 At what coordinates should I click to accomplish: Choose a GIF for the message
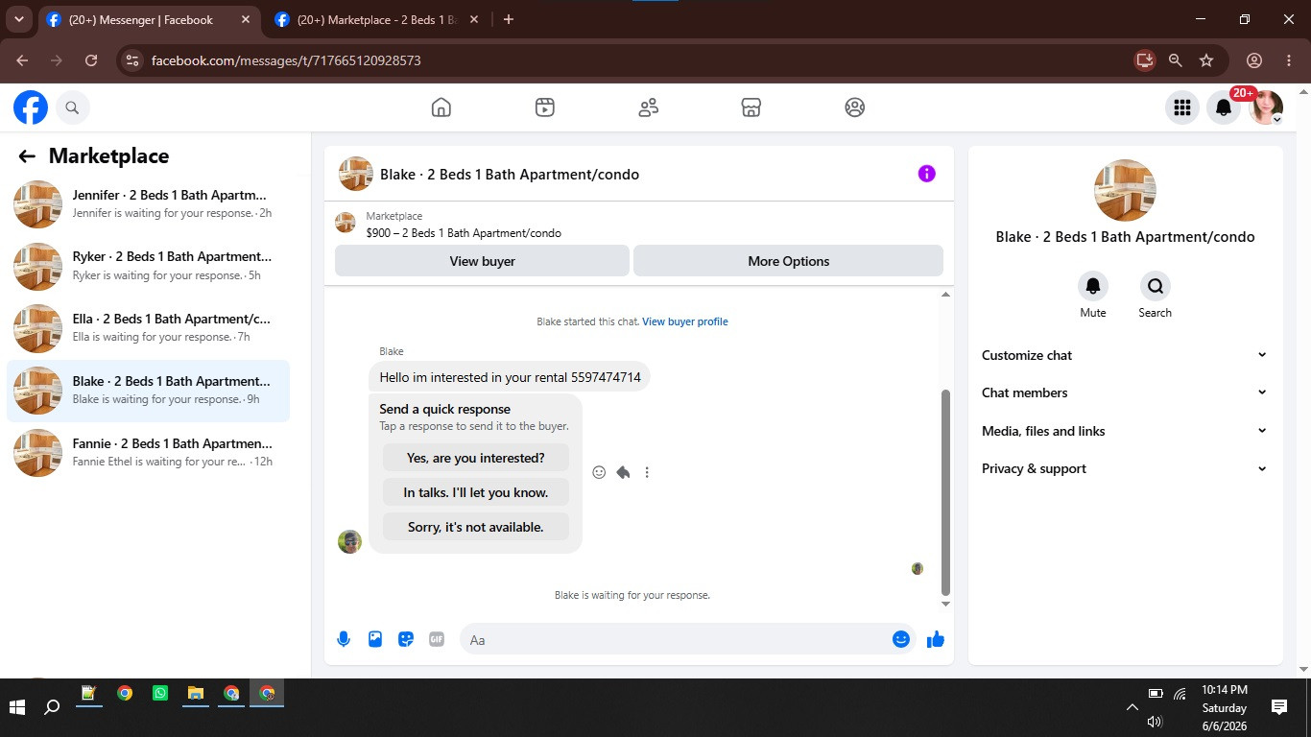[x=437, y=639]
